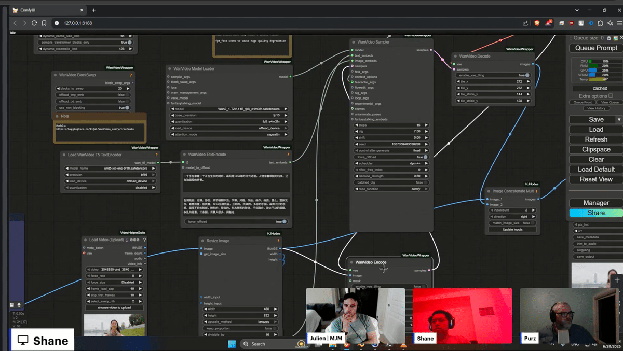Open model_name dropdown umt5-xxl-enc-bf16

click(110, 169)
